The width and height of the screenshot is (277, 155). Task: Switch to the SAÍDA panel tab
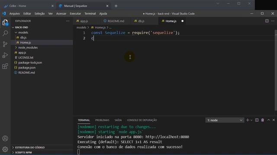point(118,120)
